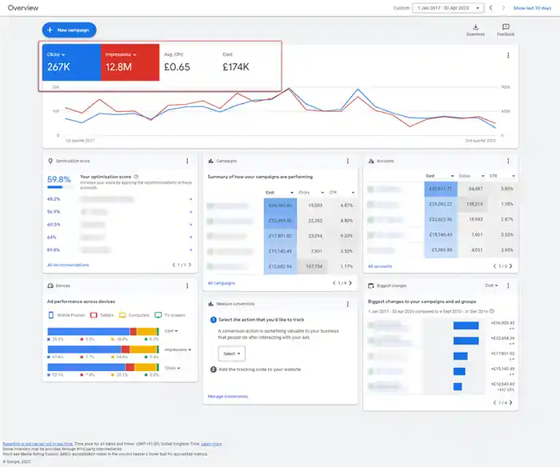Open Accounts table Clicks column dropdown

point(471,176)
